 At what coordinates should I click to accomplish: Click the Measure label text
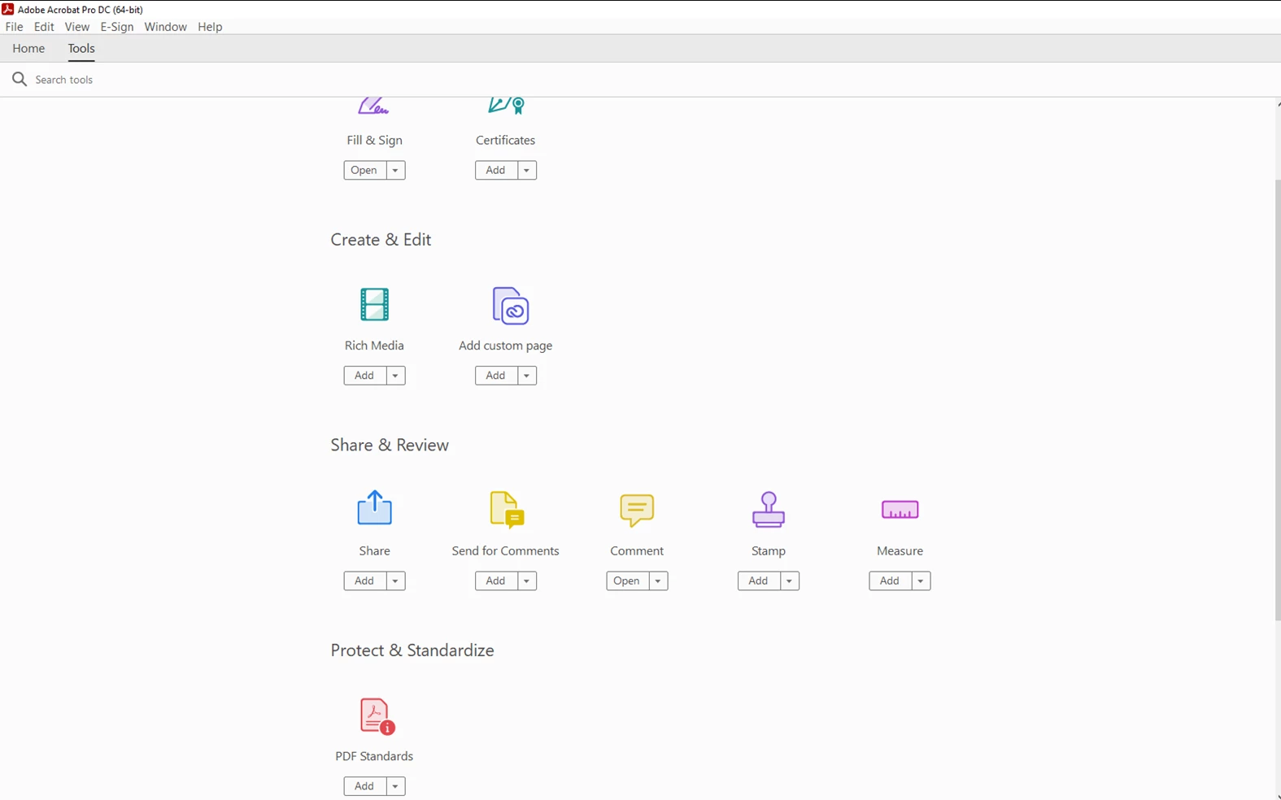tap(900, 551)
